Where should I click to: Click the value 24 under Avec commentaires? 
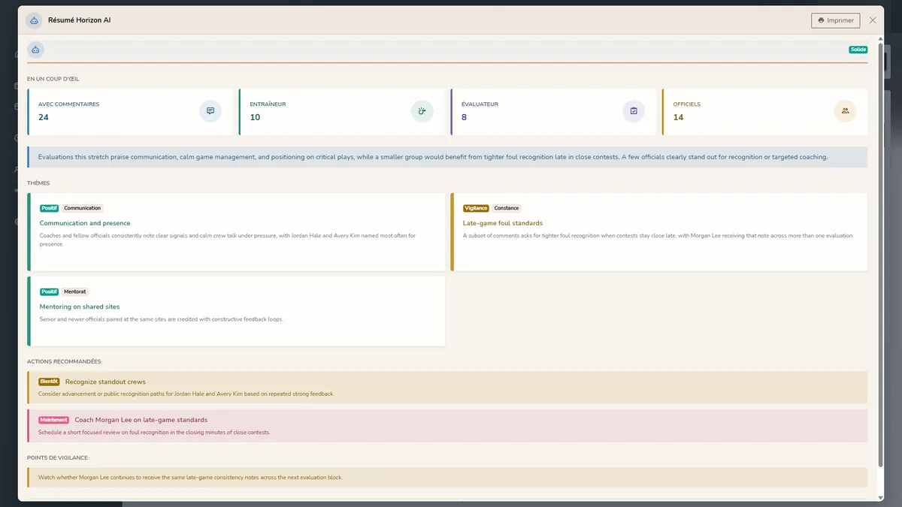click(x=44, y=117)
